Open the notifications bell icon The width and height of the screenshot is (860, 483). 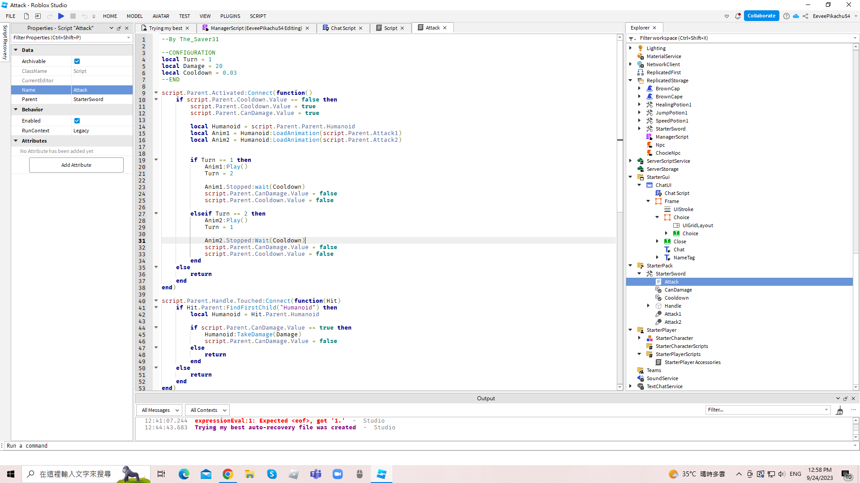click(738, 16)
